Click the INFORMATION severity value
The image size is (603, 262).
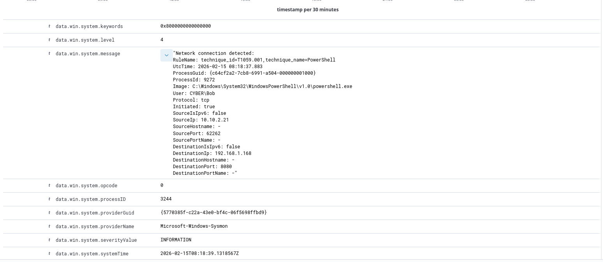click(x=176, y=240)
